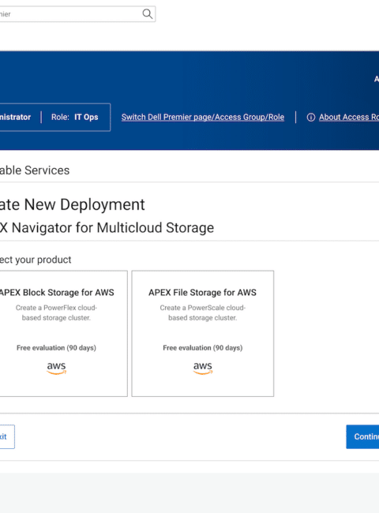This screenshot has width=379, height=513.
Task: Click the APEX Block Storage for AWS title
Action: [x=57, y=293]
